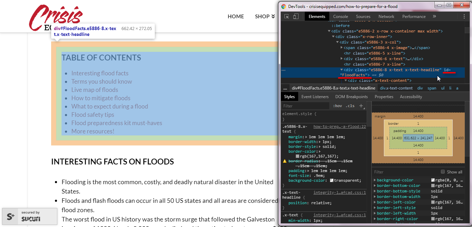
Task: Expand margin shorthand in styles
Action: [x=306, y=137]
